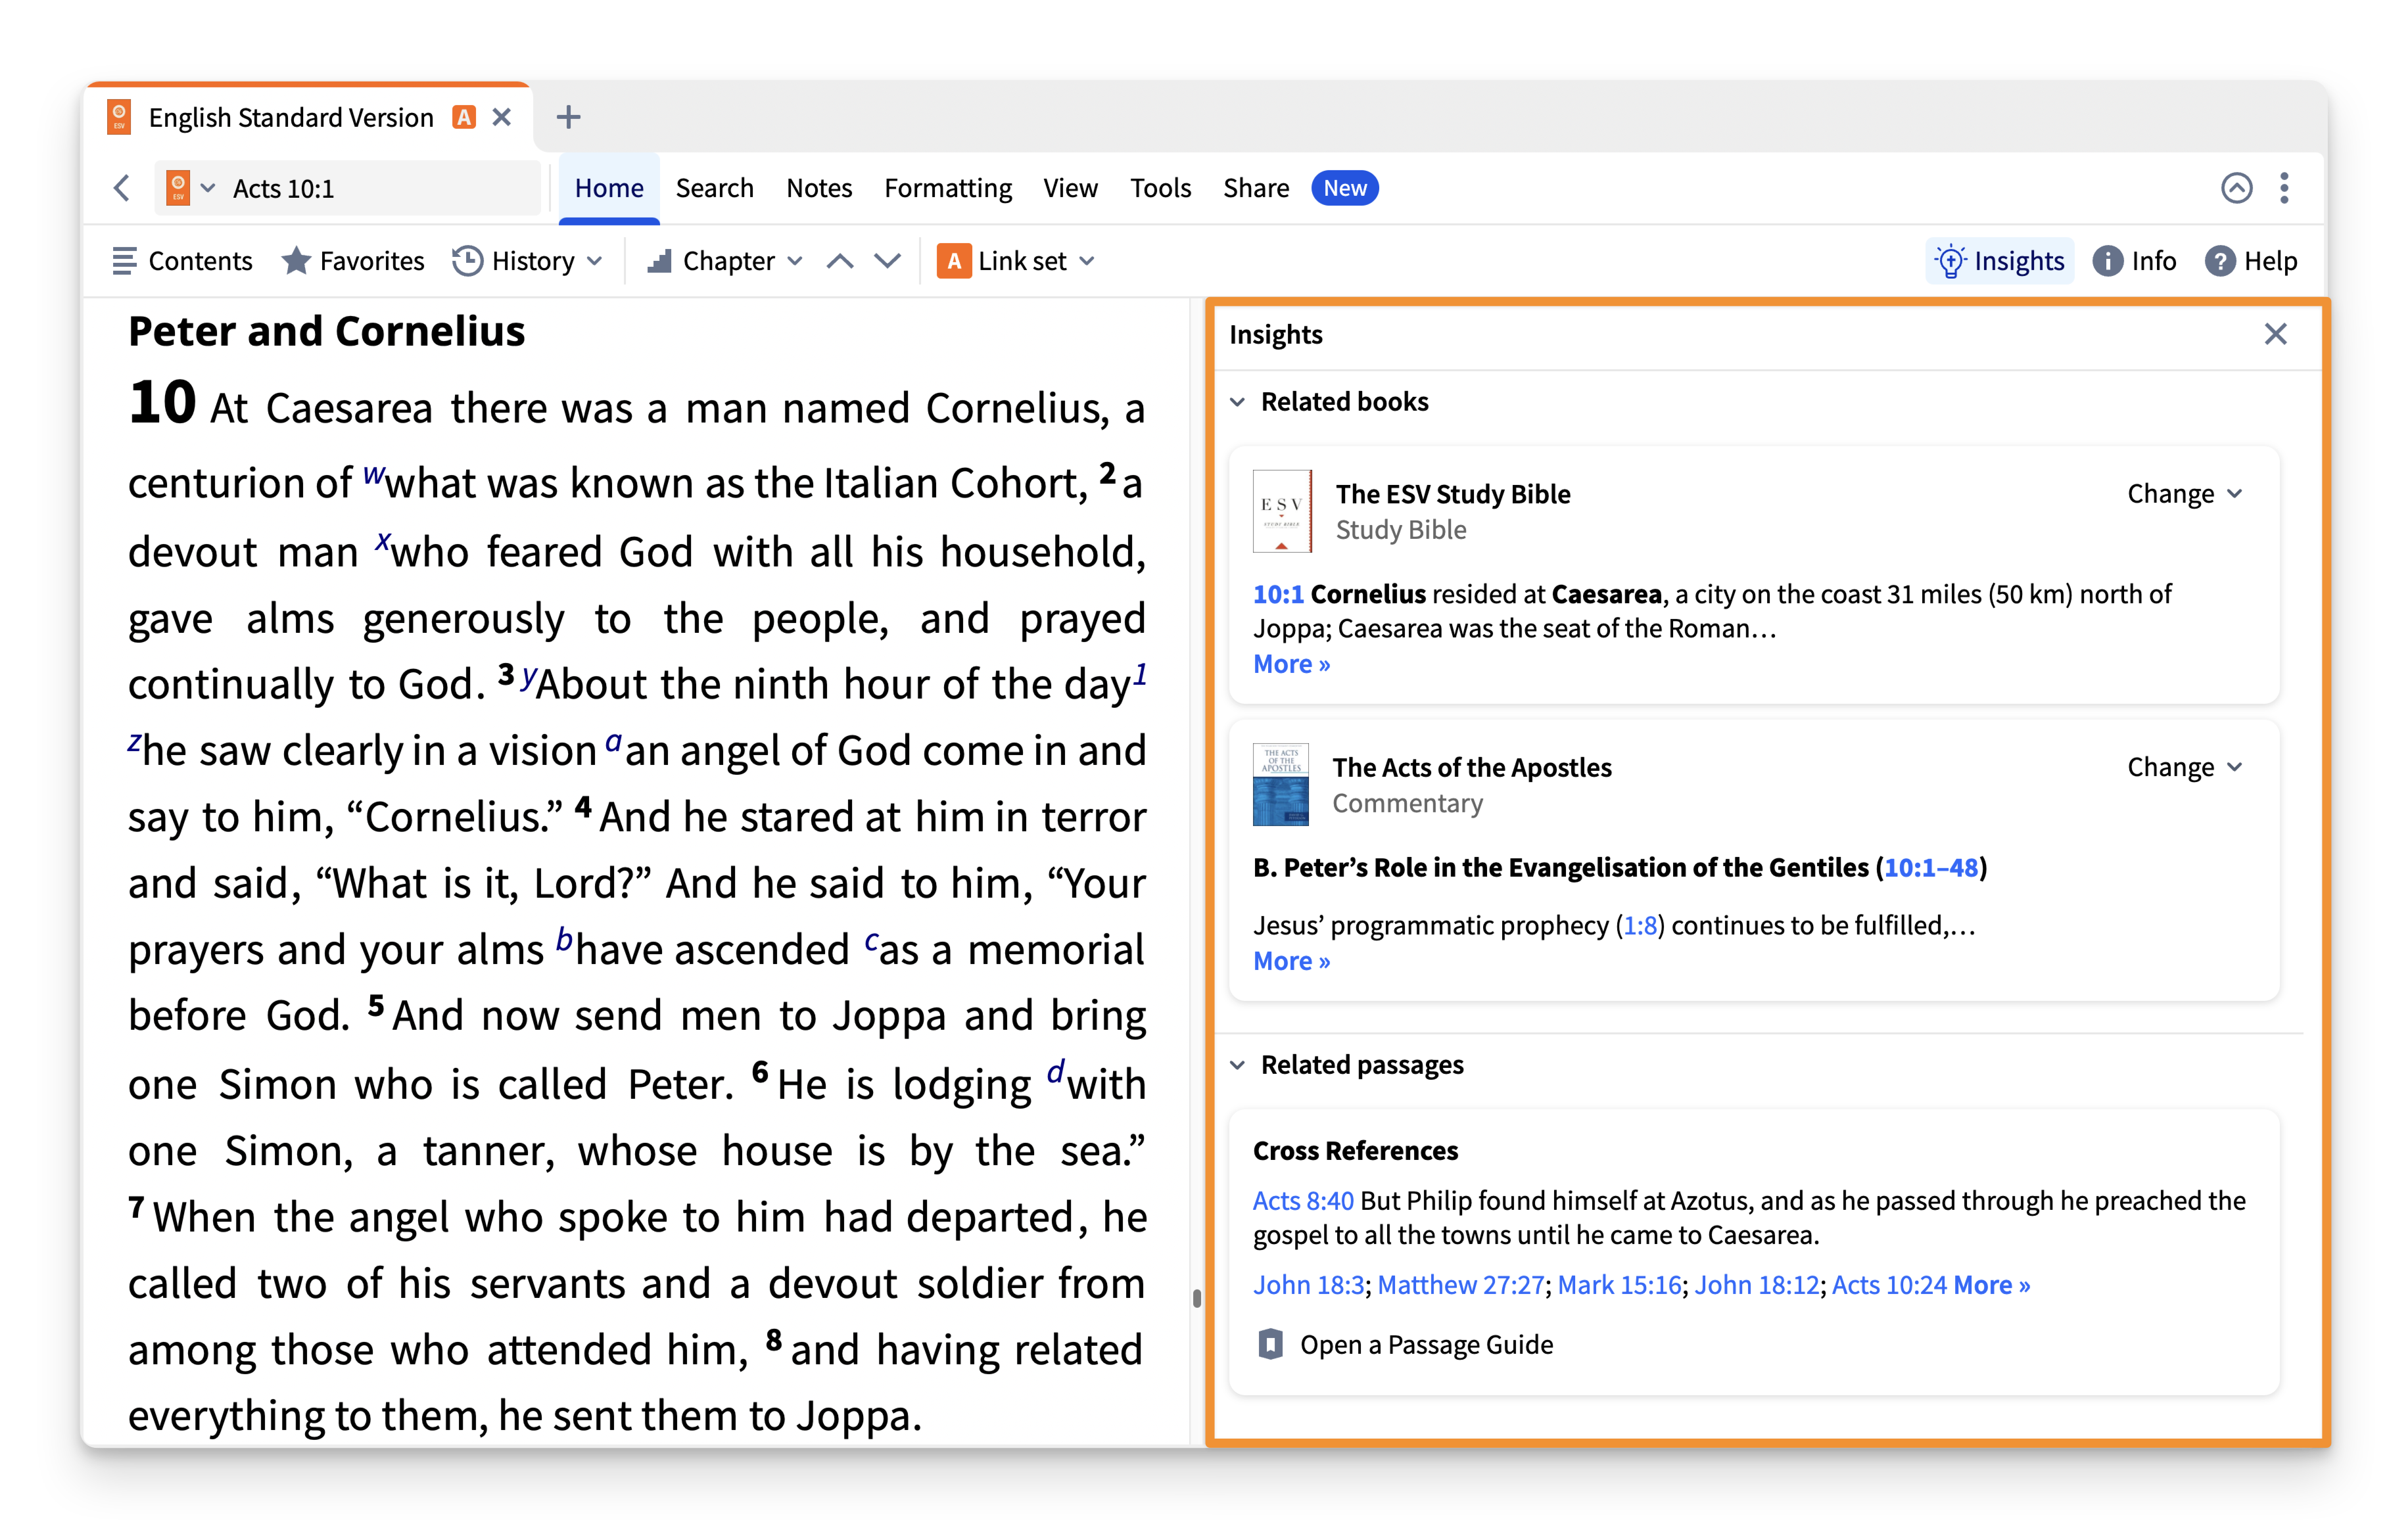Toggle the Insights panel button
The image size is (2408, 1528).
pos(2000,261)
